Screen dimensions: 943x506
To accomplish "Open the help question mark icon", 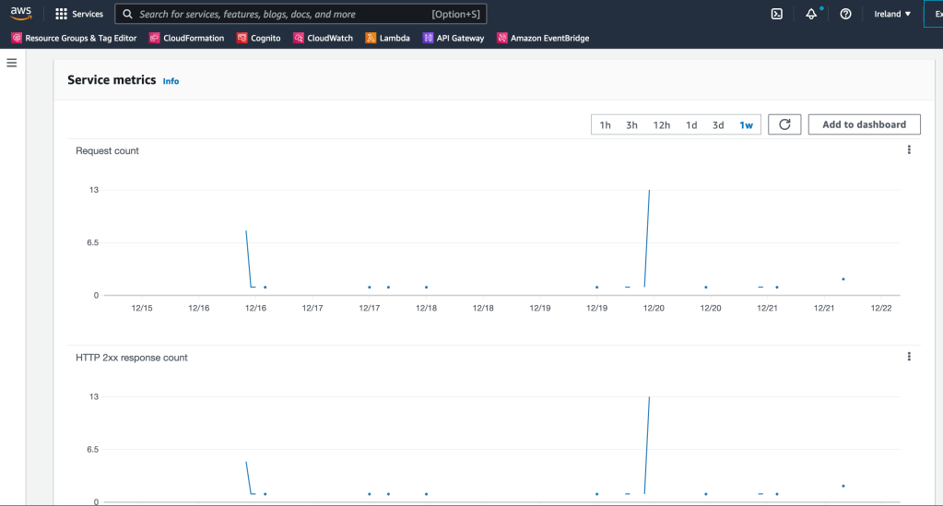I will 845,14.
